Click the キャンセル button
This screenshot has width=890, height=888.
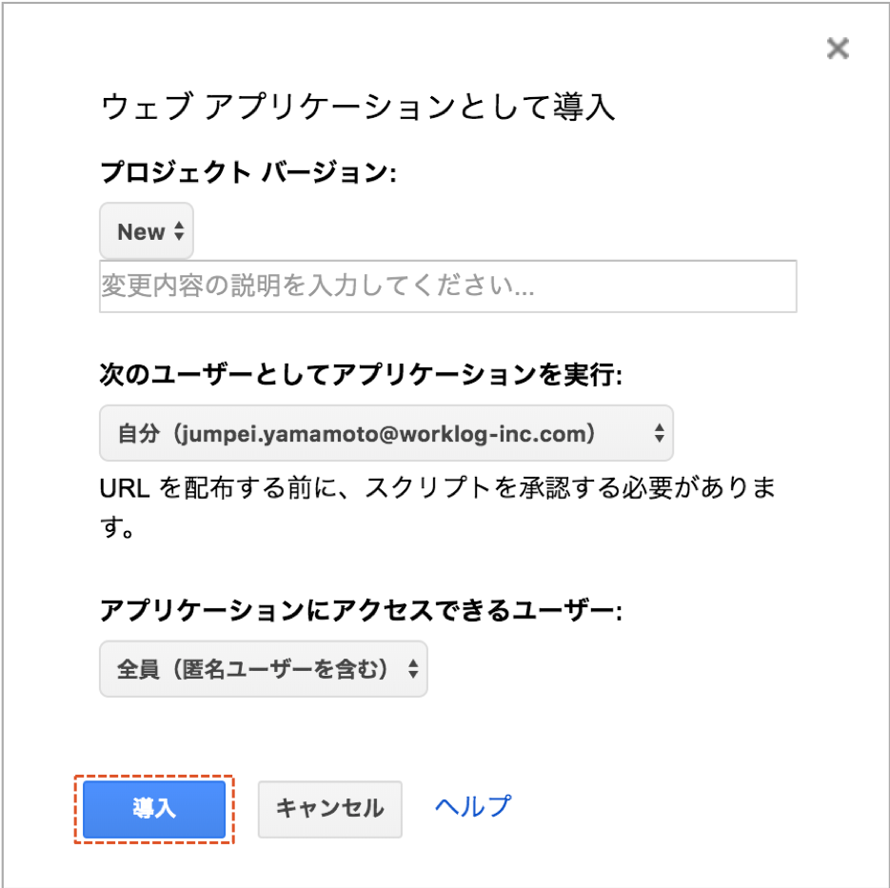click(x=329, y=809)
